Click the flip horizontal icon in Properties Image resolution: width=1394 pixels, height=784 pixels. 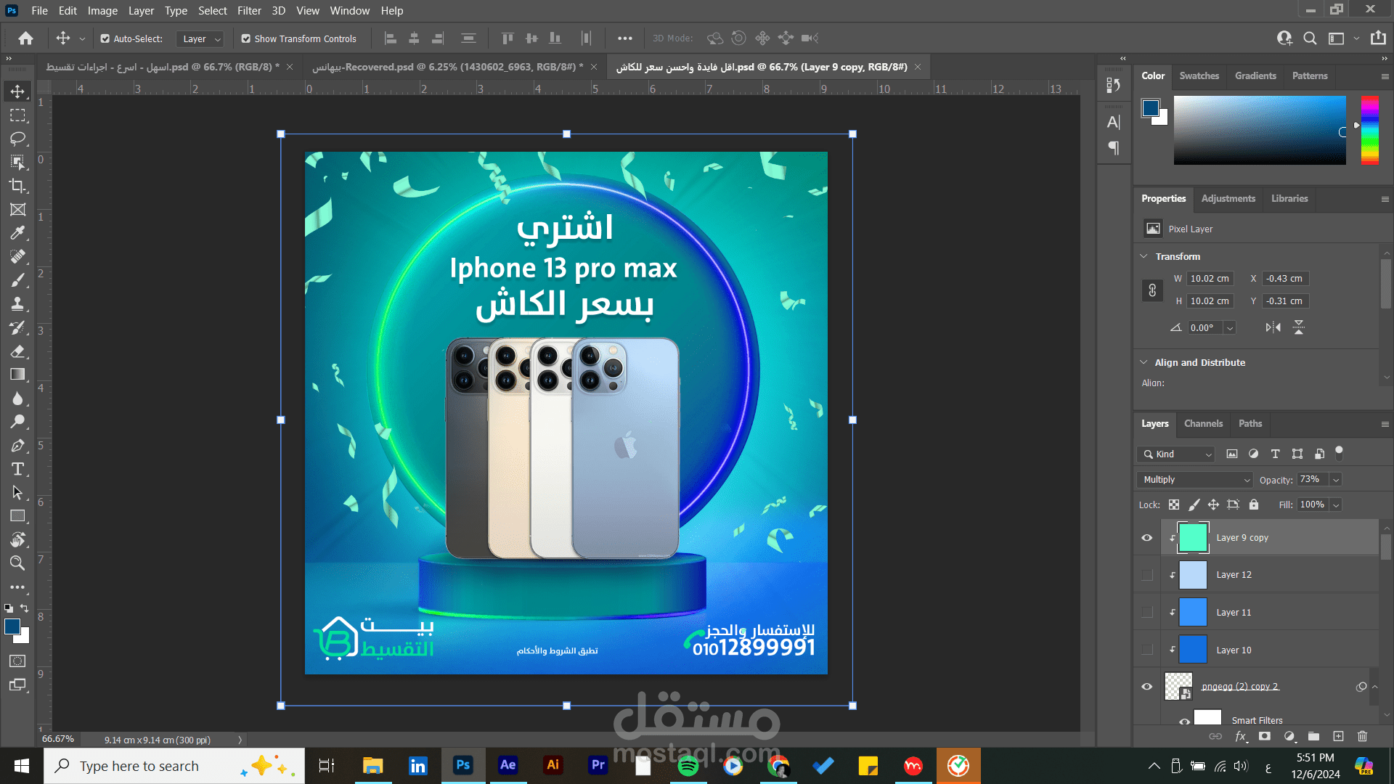1273,327
